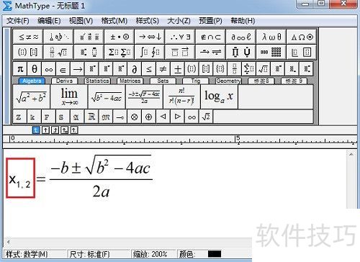Open the fence templates palette (parentheses and brackets)
This screenshot has width=360, height=262.
28,52
